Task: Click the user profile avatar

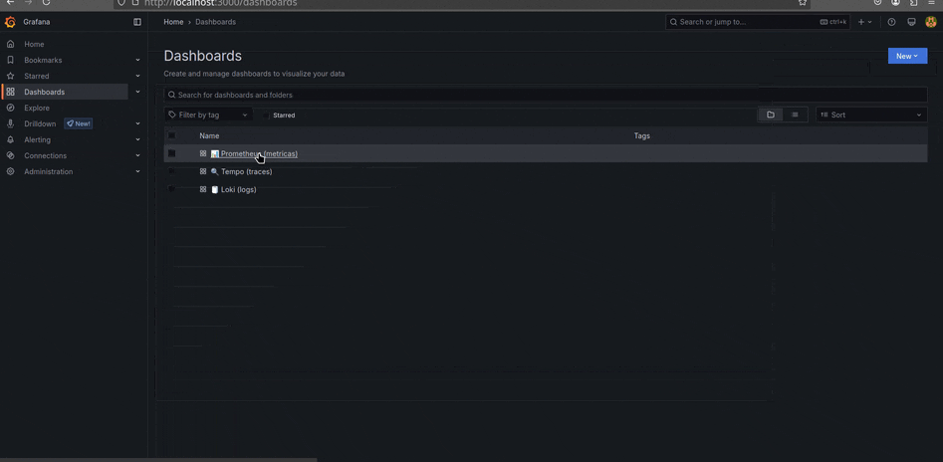Action: (x=931, y=22)
